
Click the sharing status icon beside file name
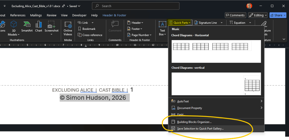[x=63, y=6]
